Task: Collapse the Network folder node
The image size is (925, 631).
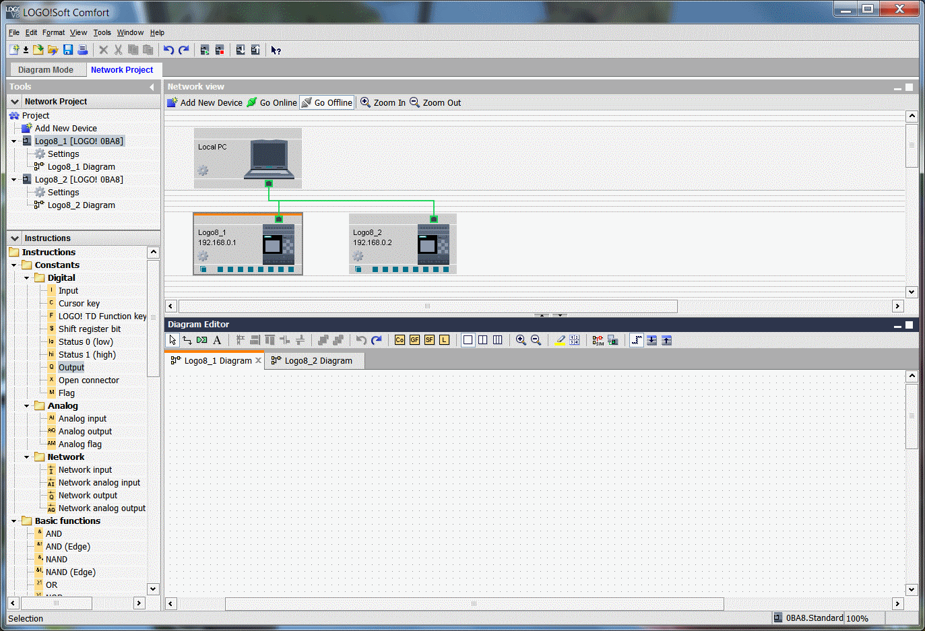Action: (x=27, y=457)
